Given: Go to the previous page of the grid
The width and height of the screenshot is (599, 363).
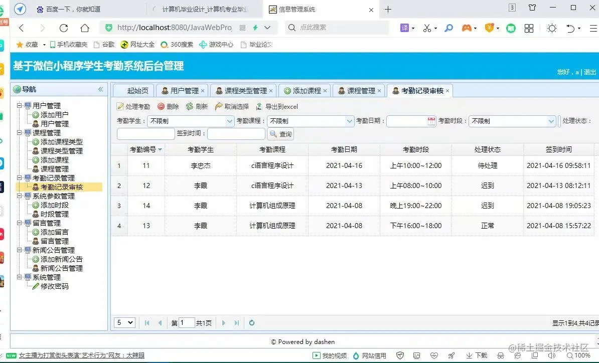Looking at the screenshot, I should click(160, 323).
